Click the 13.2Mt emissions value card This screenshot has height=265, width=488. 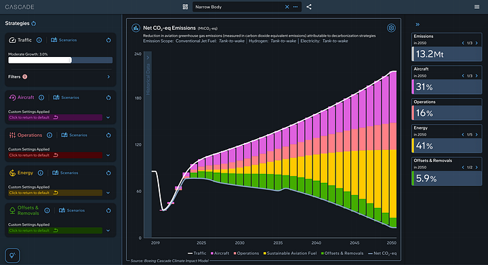point(447,54)
